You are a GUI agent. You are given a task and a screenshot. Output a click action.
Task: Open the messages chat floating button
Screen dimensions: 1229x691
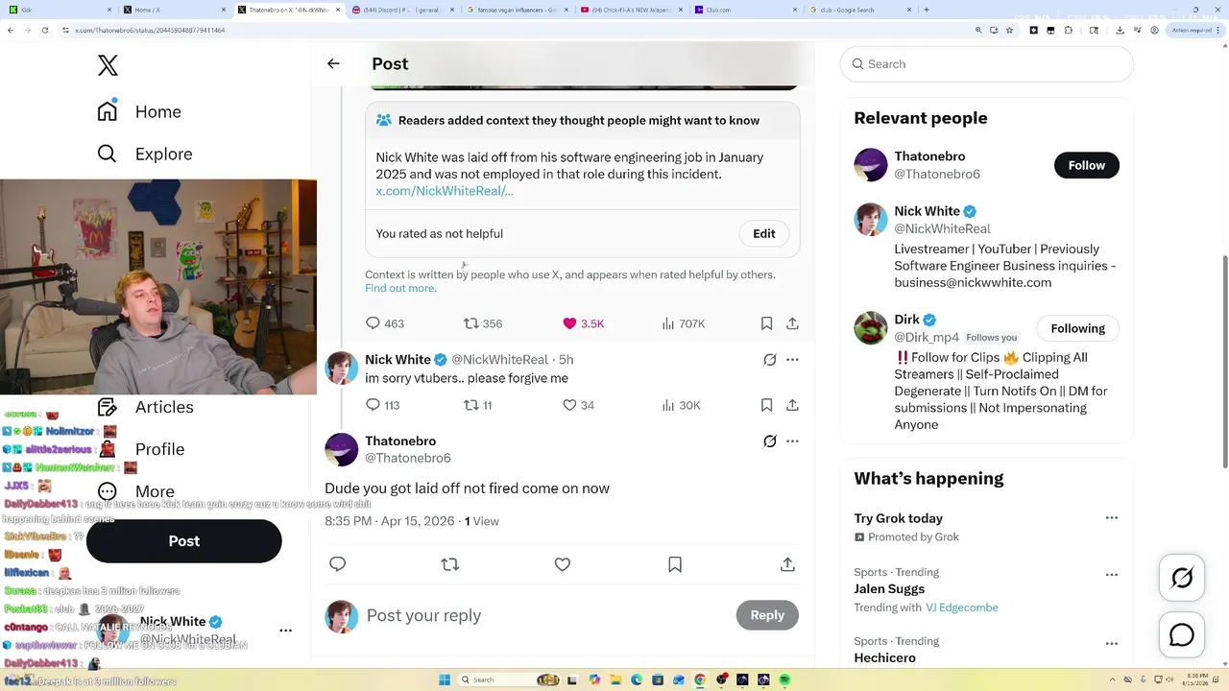click(1182, 635)
